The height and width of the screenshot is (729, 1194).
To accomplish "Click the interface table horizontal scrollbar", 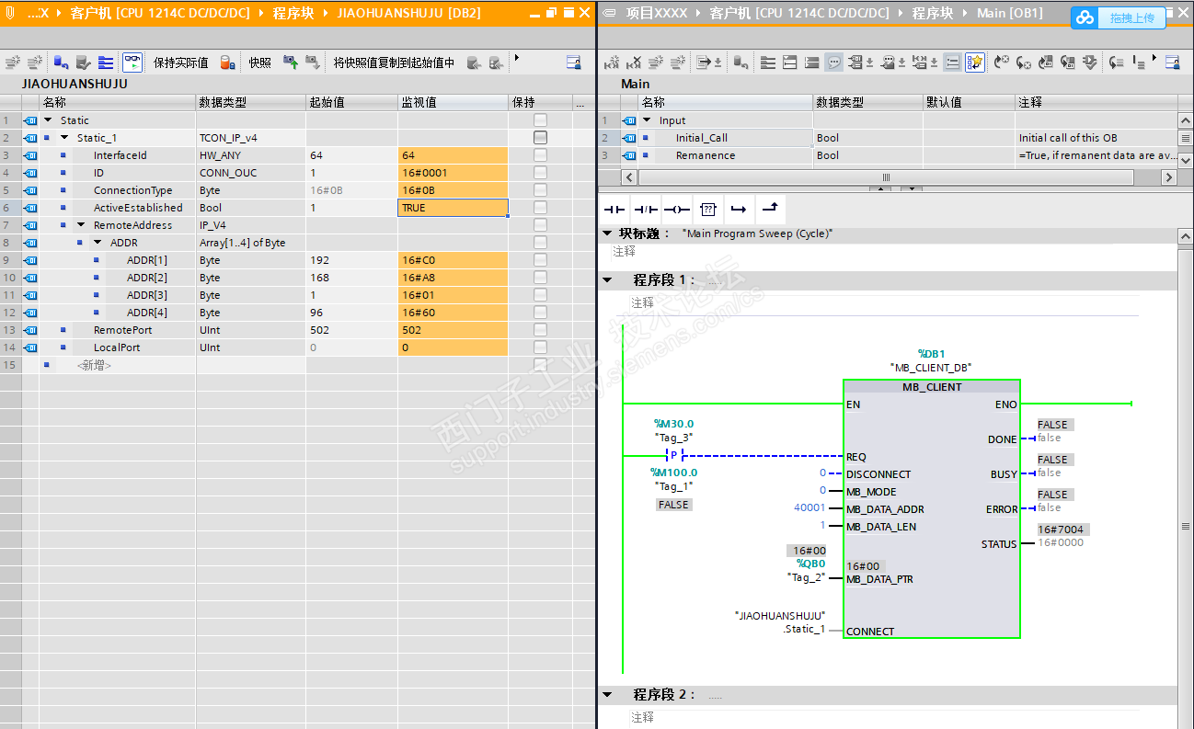I will pyautogui.click(x=886, y=177).
